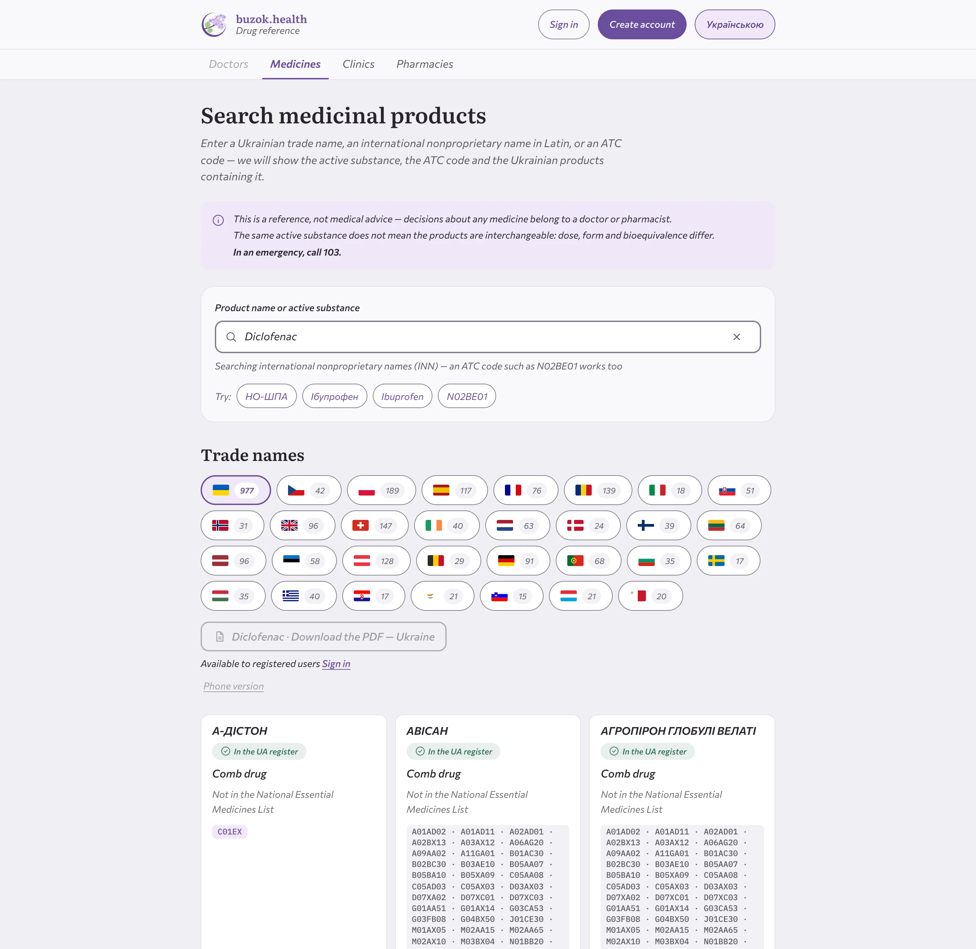Click Diclofenac Download the PDF — Ukraine
Viewport: 976px width, 949px height.
click(x=324, y=637)
